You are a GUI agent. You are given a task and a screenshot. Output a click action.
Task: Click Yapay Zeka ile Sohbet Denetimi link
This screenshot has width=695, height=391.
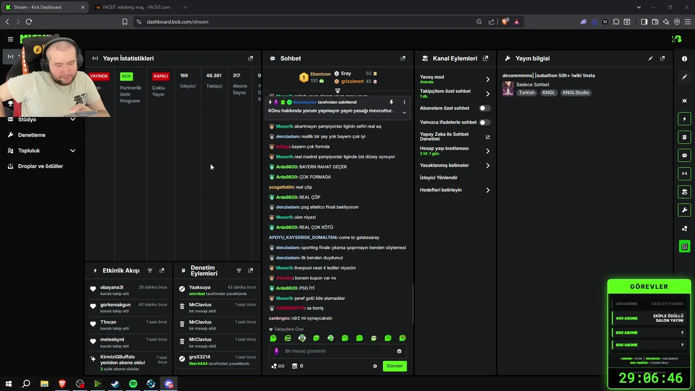[x=454, y=137]
